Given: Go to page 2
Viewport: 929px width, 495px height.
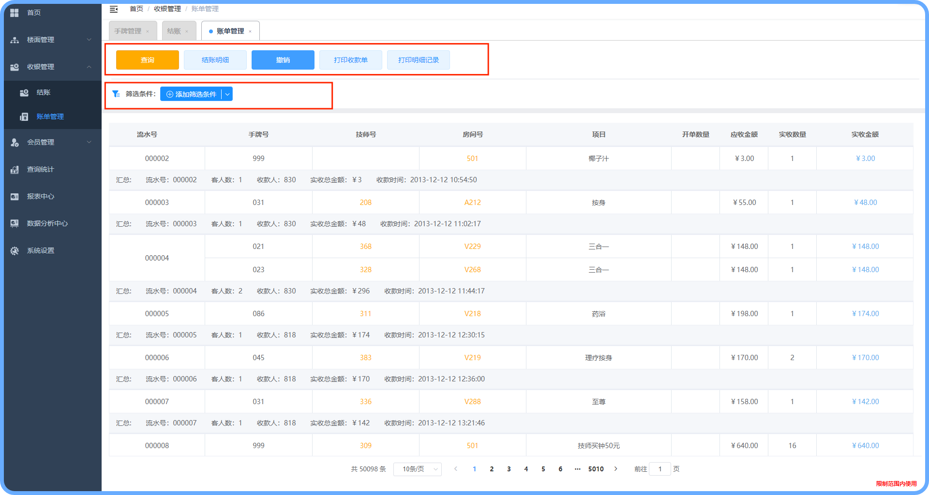Looking at the screenshot, I should 492,469.
